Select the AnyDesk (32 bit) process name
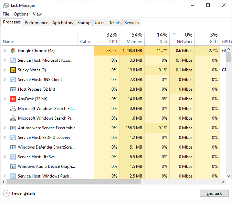The image size is (232, 202). (x=33, y=99)
